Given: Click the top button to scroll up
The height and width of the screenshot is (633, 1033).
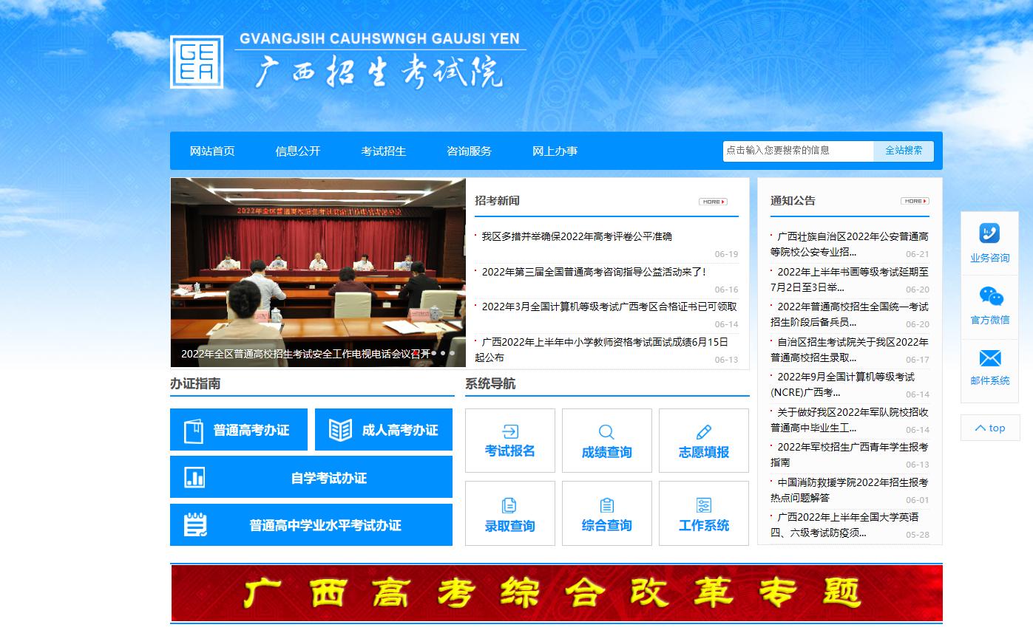Looking at the screenshot, I should pyautogui.click(x=989, y=427).
